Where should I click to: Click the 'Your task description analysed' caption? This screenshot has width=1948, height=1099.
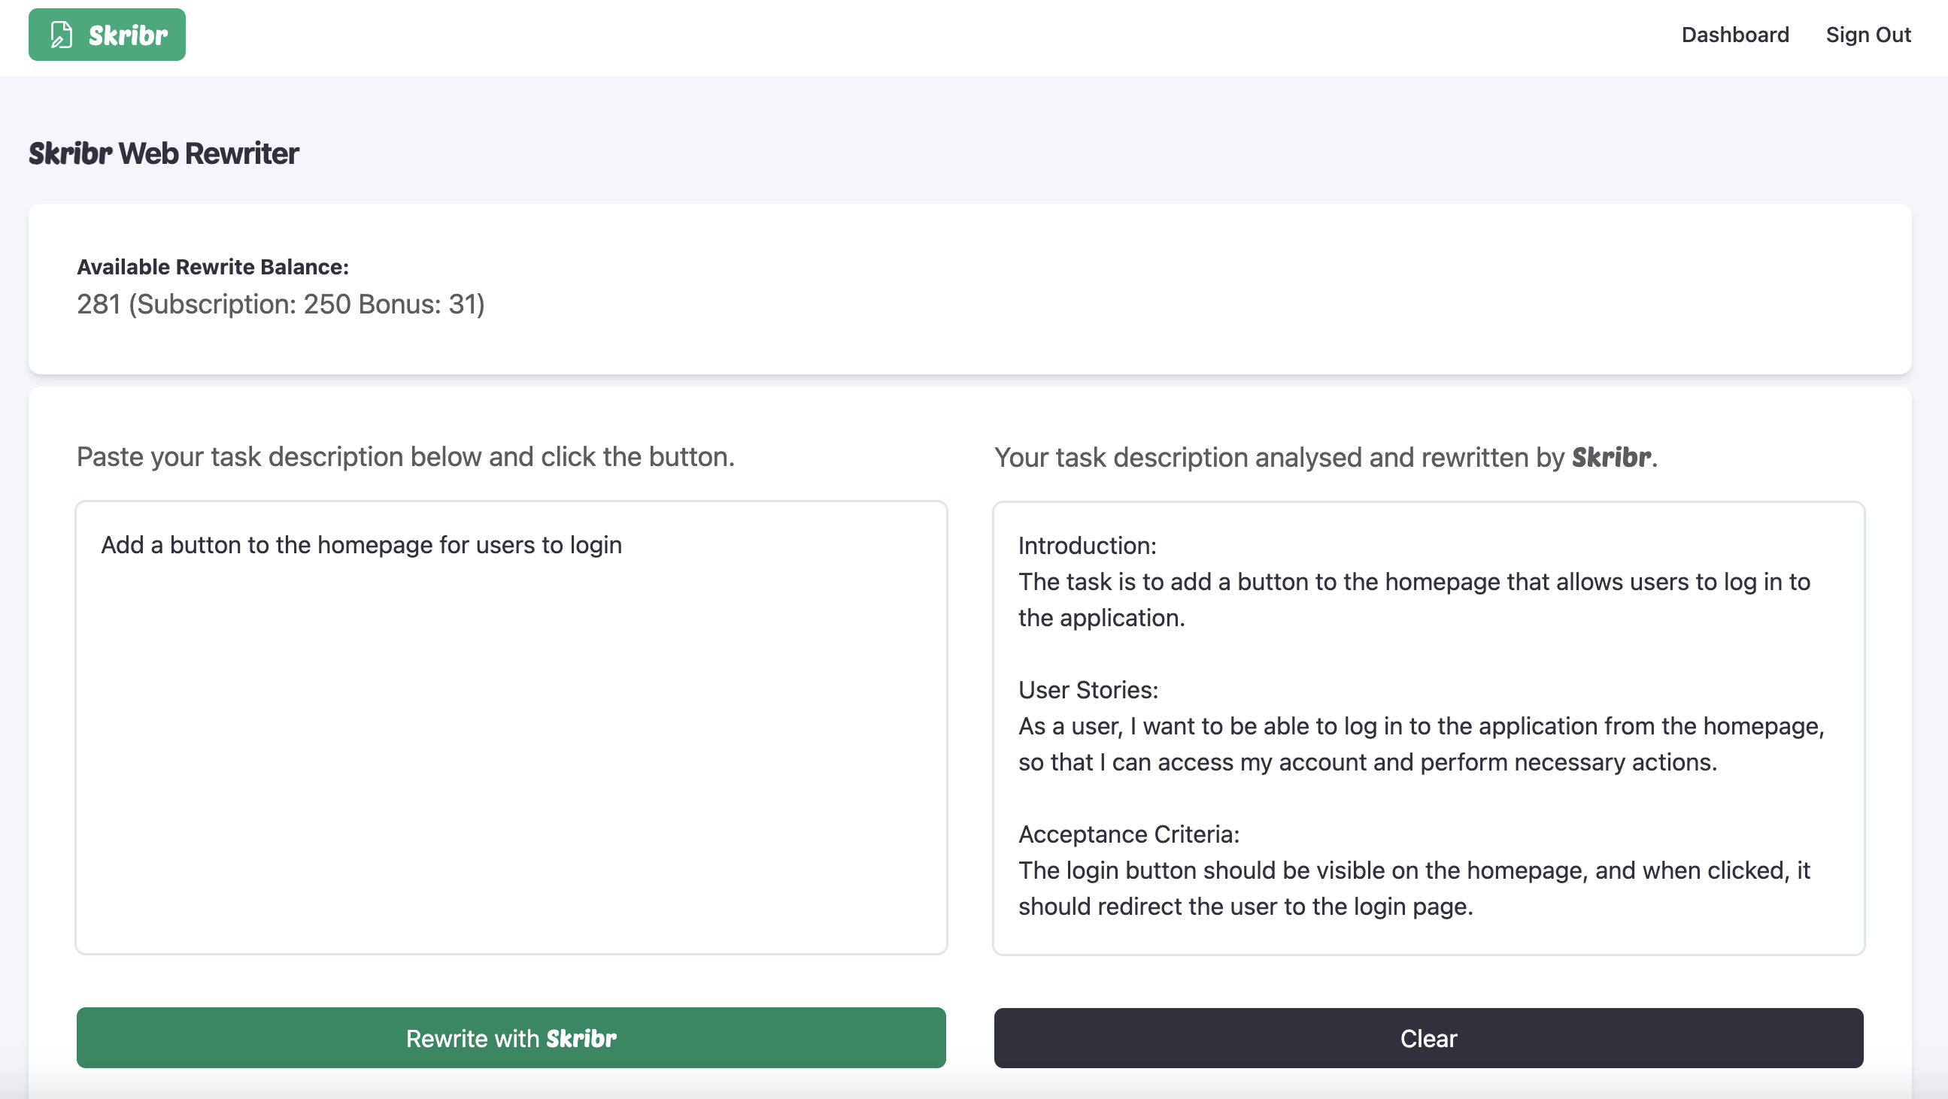1325,457
